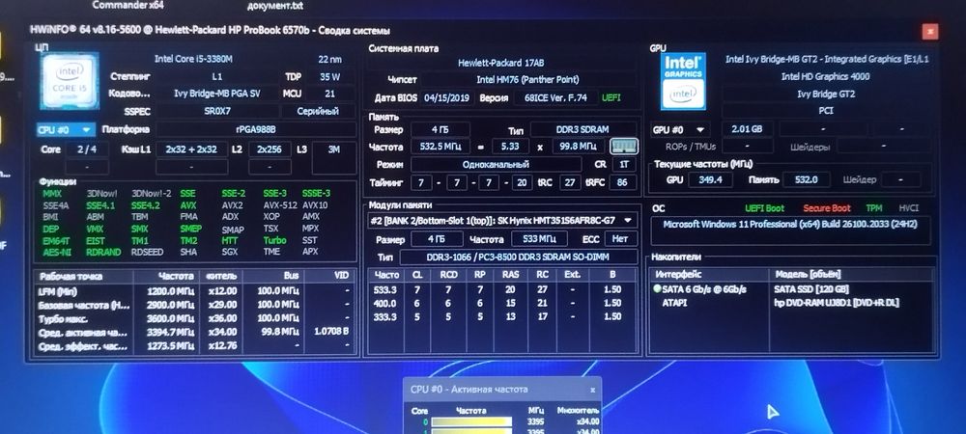Image resolution: width=966 pixels, height=434 pixels.
Task: Click the SSPEC value SR0X7
Action: [x=216, y=112]
